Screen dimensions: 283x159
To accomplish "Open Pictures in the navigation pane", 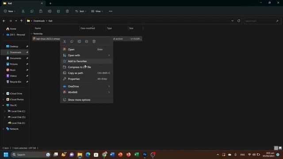I will click(14, 64).
